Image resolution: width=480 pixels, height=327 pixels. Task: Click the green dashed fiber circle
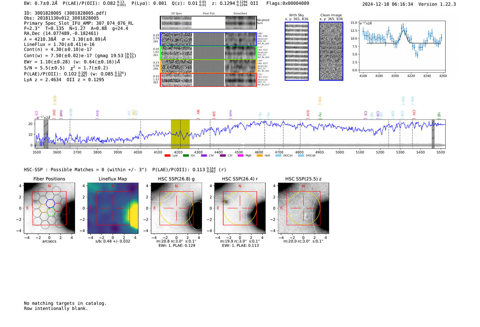(51, 212)
